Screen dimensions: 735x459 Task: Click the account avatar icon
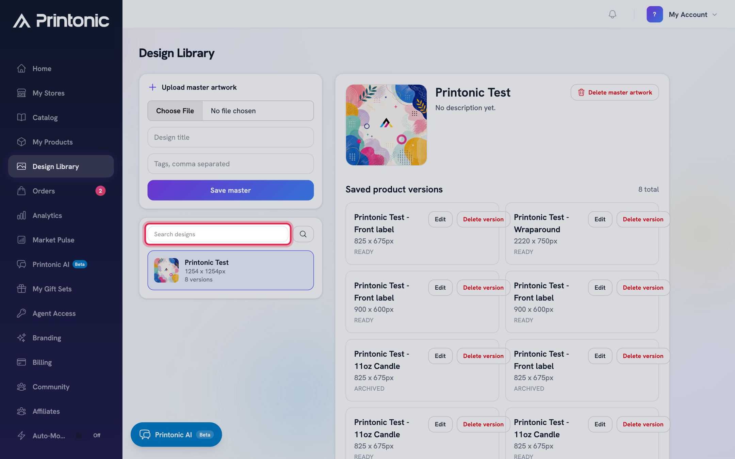click(654, 14)
